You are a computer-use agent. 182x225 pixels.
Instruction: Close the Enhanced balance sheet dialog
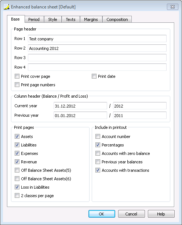point(172,7)
